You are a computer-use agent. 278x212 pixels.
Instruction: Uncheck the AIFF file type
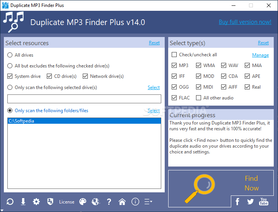click(x=223, y=87)
